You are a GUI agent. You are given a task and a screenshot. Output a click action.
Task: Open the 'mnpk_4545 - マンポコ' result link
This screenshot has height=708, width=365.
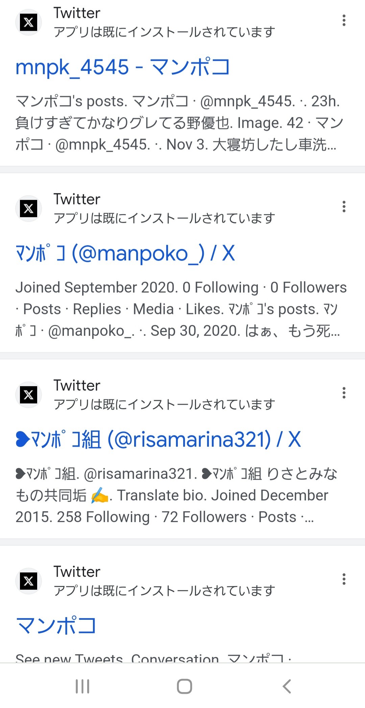tap(123, 67)
